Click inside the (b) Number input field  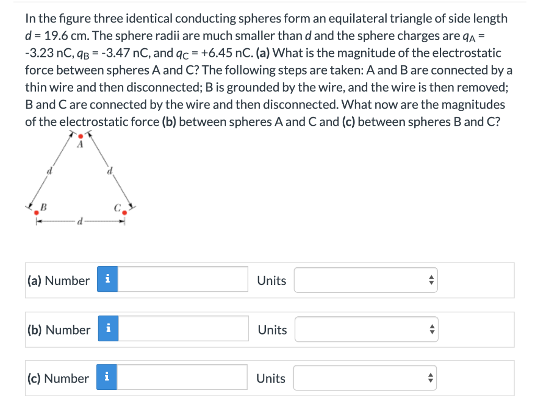[x=183, y=329]
